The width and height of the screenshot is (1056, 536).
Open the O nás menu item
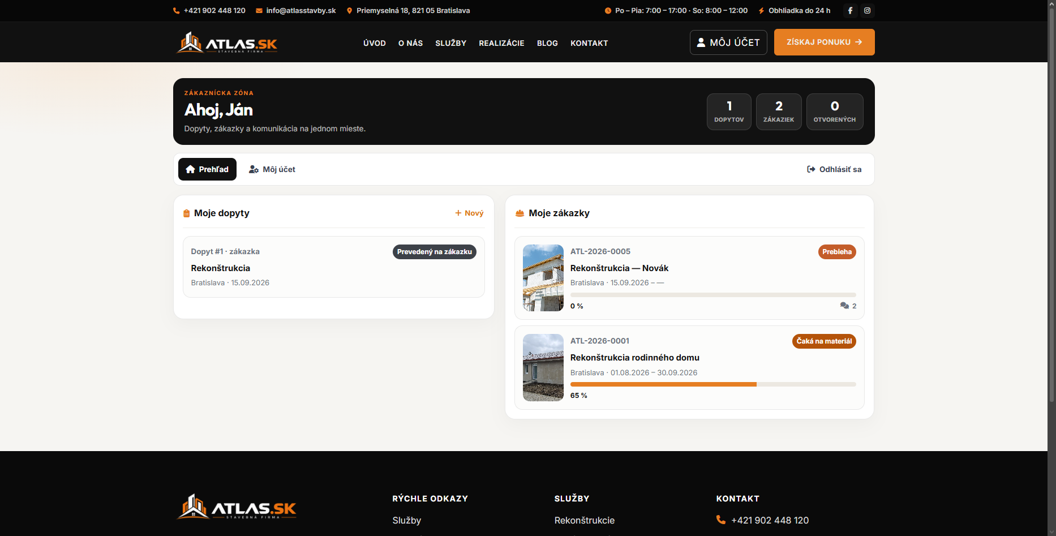point(410,43)
